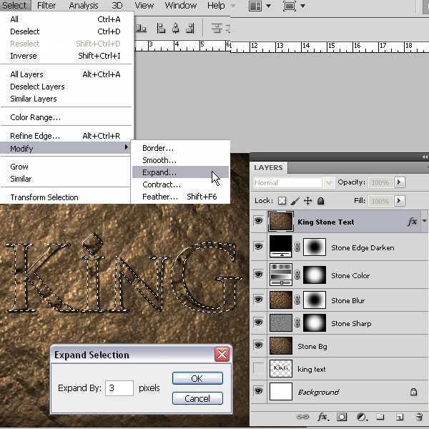The height and width of the screenshot is (429, 429).
Task: Show the hidden king text layer
Action: (258, 369)
